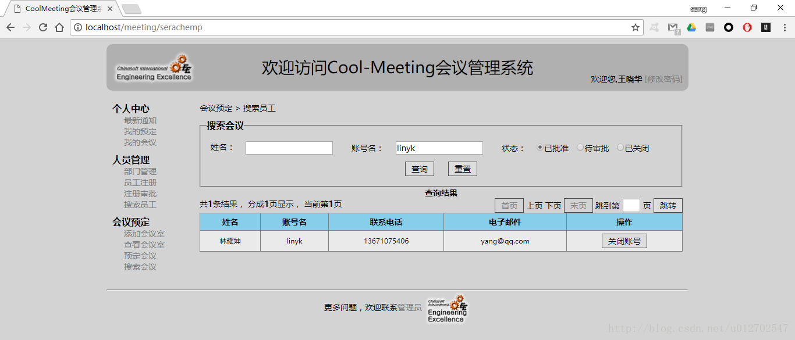
Task: Bookmark this page with the star icon
Action: [x=636, y=27]
